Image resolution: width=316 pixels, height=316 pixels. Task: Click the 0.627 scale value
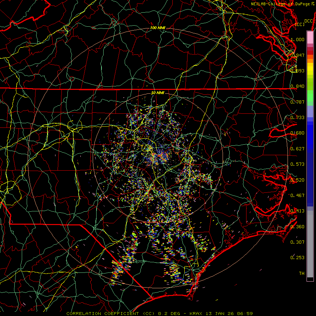pos(297,149)
